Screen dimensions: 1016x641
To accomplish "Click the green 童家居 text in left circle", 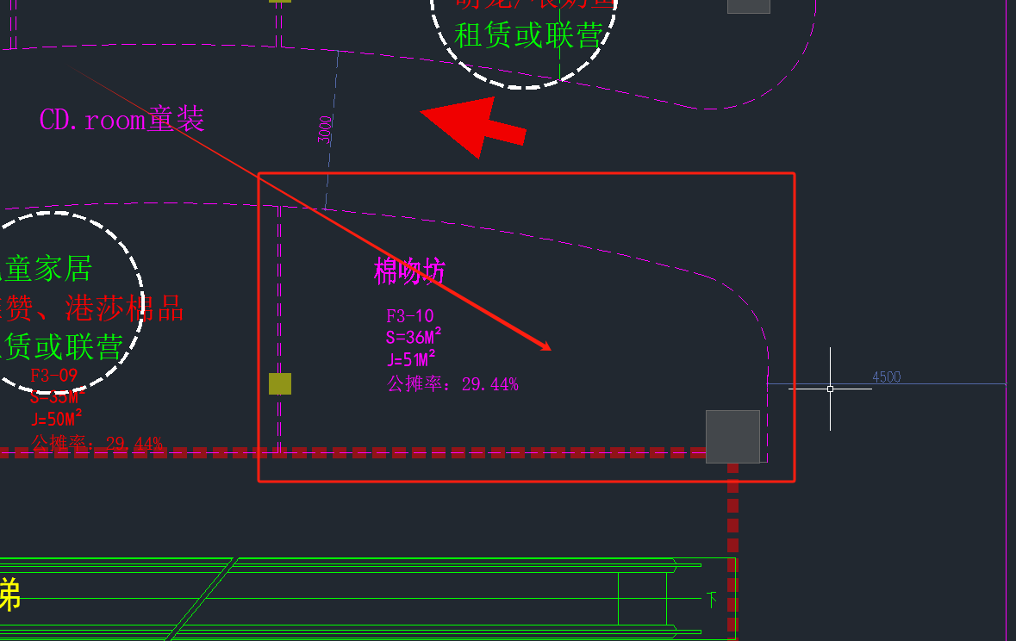I will coord(47,270).
